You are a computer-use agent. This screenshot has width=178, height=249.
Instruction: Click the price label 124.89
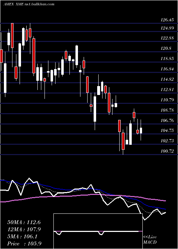click(x=167, y=28)
